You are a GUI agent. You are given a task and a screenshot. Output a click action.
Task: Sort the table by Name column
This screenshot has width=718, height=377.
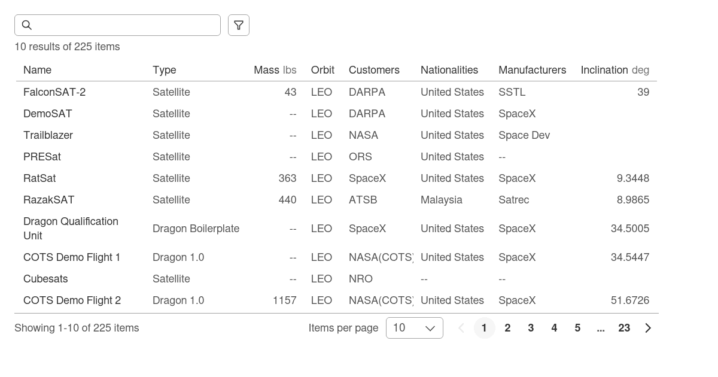tap(37, 70)
